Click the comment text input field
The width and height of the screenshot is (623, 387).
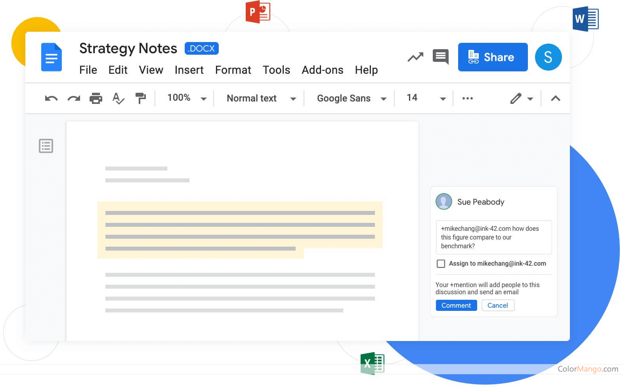point(494,237)
